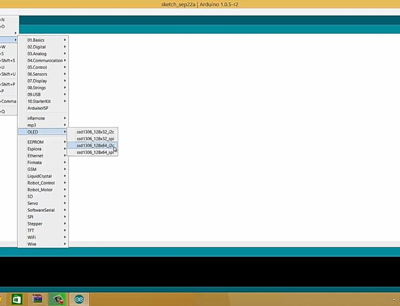Expand the irRemote submenu arrow
This screenshot has width=400, height=306.
(65, 118)
